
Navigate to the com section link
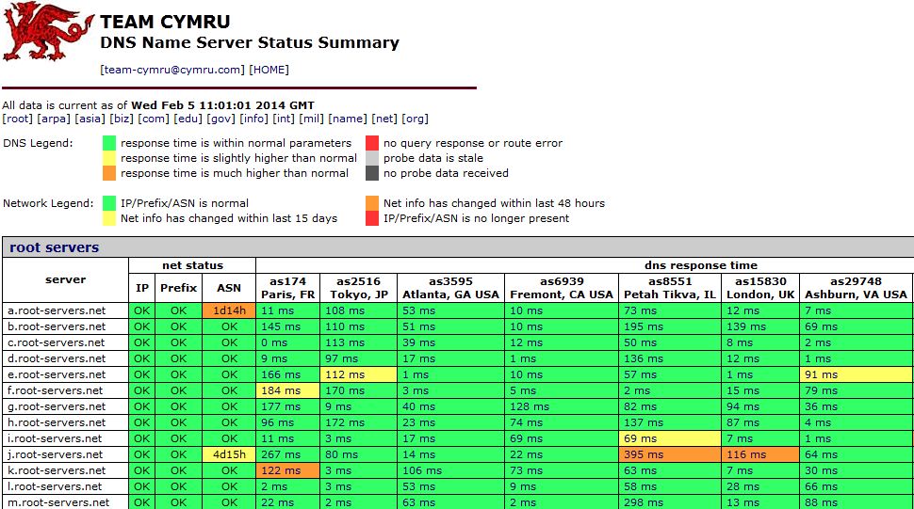154,119
